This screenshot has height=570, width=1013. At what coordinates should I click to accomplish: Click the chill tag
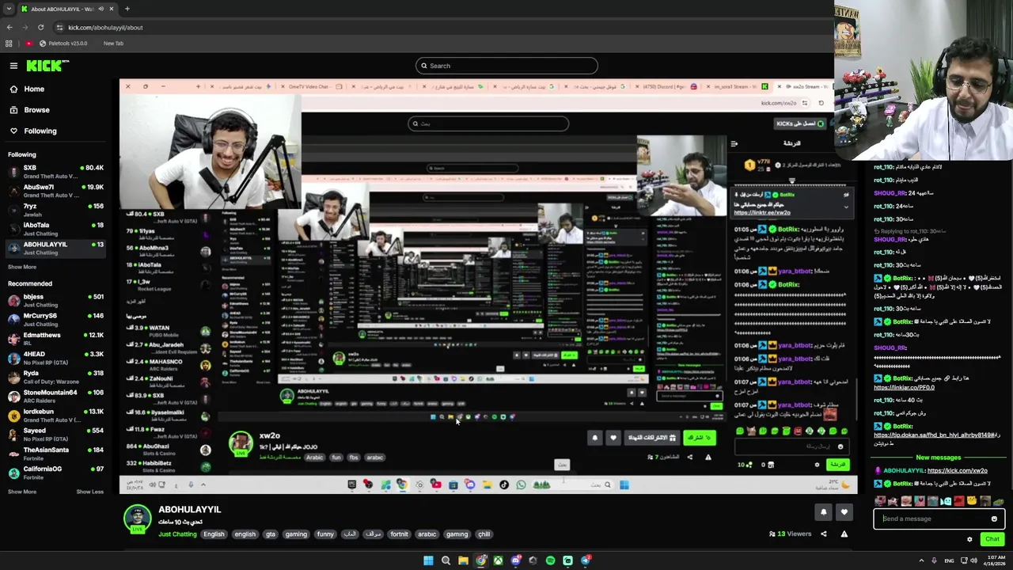(x=484, y=534)
